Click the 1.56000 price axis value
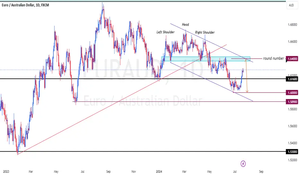The width and height of the screenshot is (299, 176). point(292,126)
